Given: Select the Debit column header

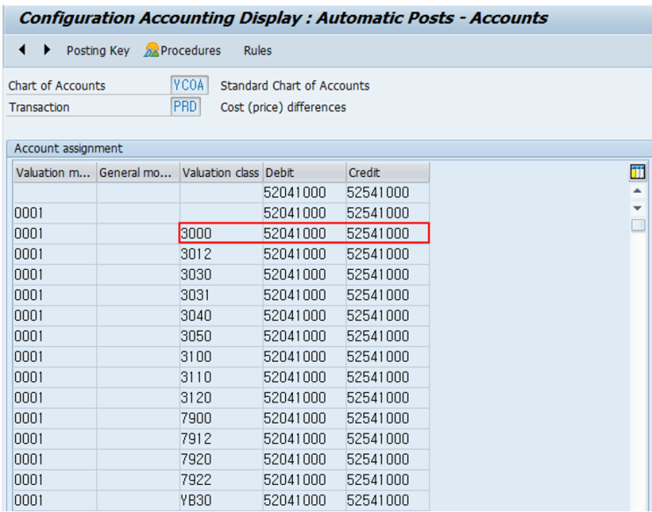Looking at the screenshot, I should click(x=305, y=173).
